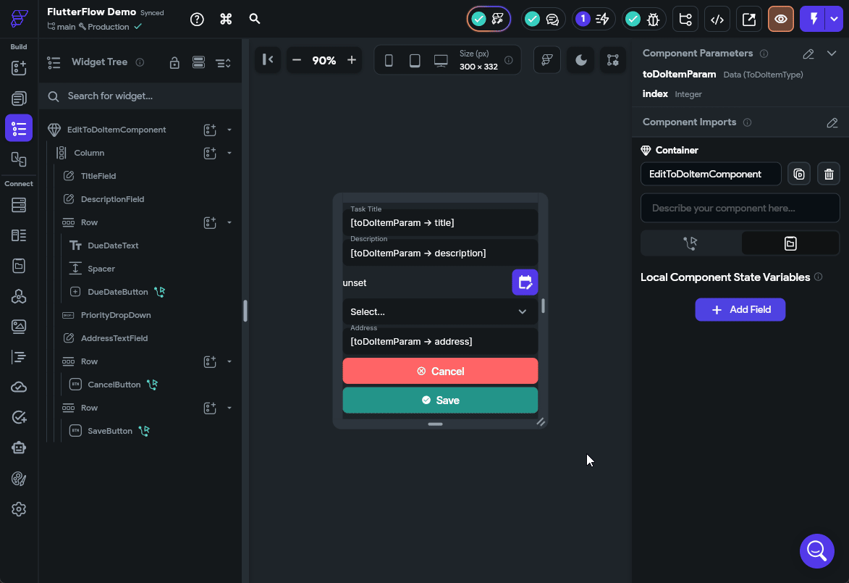849x583 pixels.
Task: Open App State sidebar icon
Action: [19, 266]
